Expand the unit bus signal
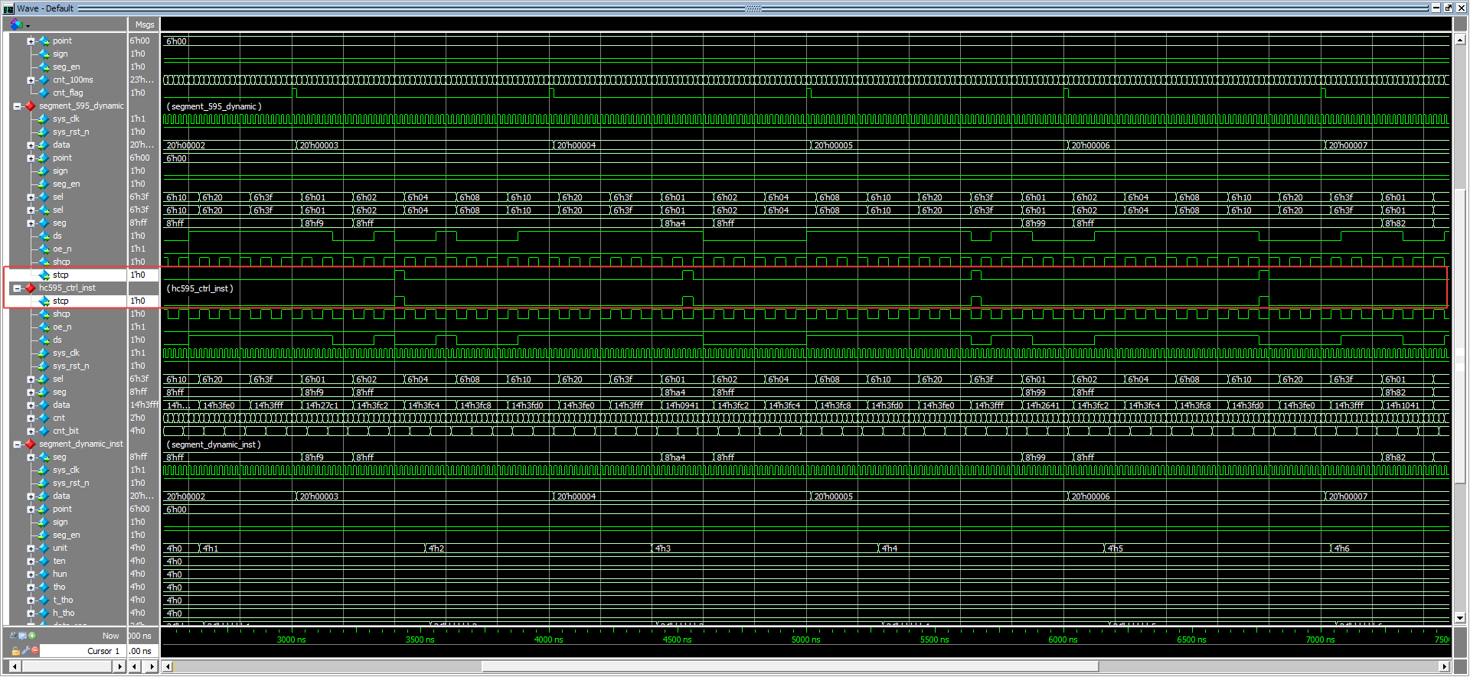The height and width of the screenshot is (677, 1470). [31, 548]
